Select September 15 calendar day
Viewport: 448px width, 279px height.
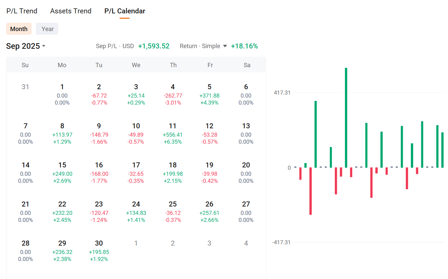click(62, 173)
